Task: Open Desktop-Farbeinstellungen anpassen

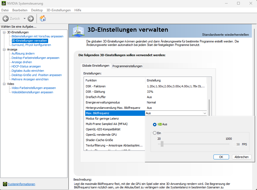Action: click(35, 58)
